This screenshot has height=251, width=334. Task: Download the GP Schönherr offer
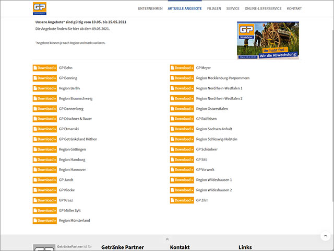pyautogui.click(x=182, y=150)
